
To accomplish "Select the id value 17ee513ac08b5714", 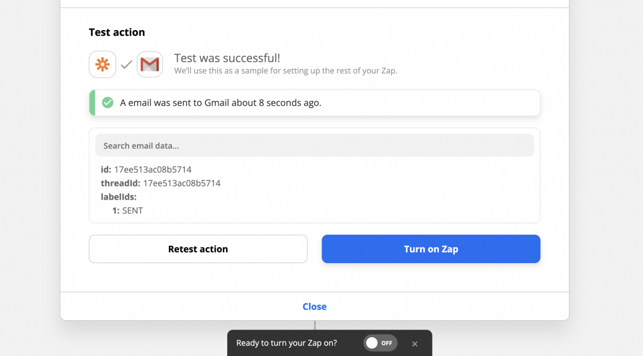I will click(x=153, y=170).
